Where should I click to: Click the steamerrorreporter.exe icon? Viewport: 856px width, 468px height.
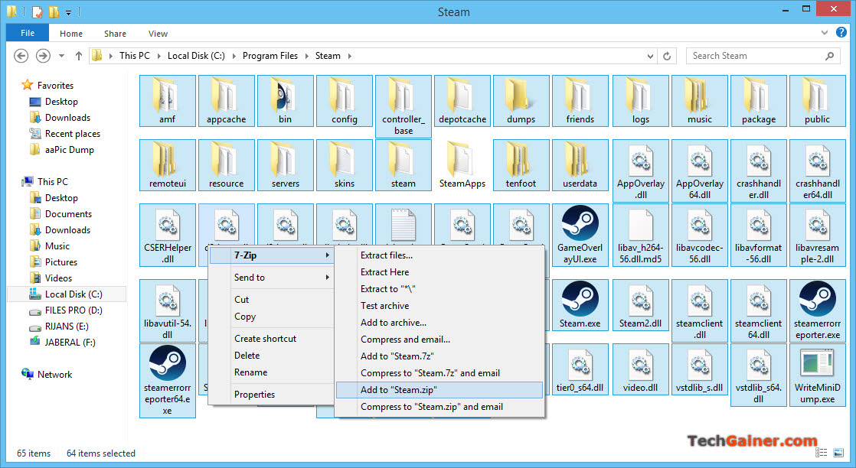817,300
